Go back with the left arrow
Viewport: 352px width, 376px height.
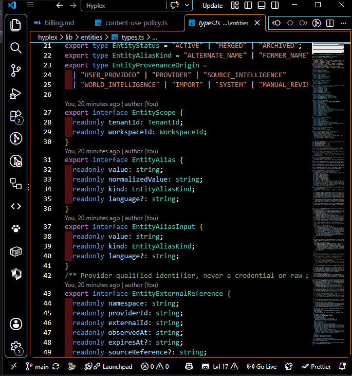(60, 5)
